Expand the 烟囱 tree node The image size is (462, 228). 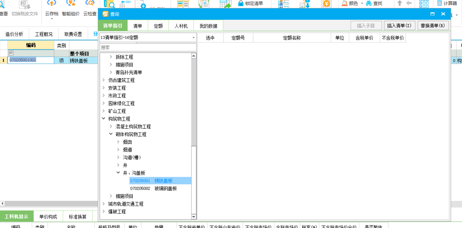pos(118,142)
